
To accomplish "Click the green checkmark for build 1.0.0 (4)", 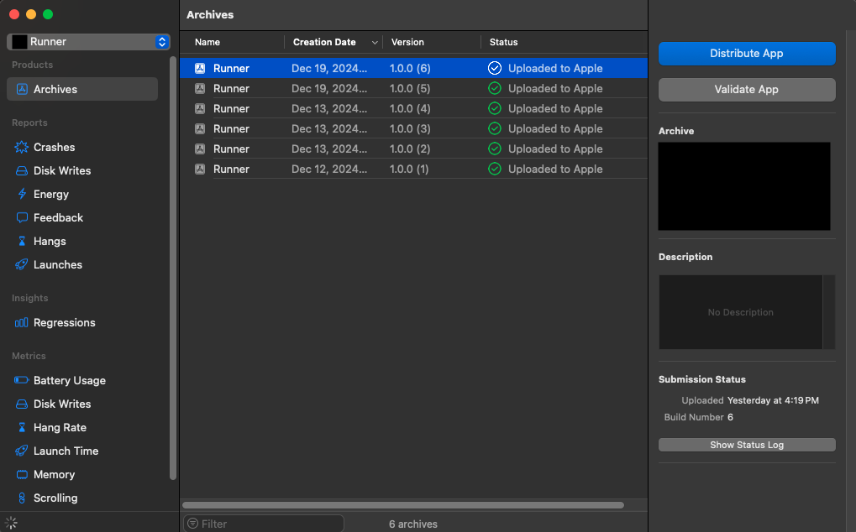I will [495, 108].
